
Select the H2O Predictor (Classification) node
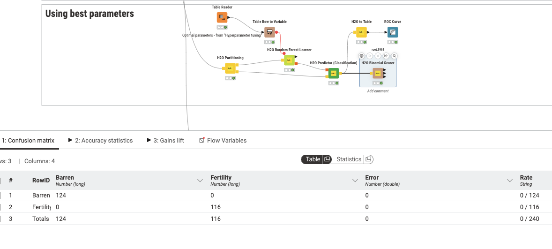click(x=333, y=74)
